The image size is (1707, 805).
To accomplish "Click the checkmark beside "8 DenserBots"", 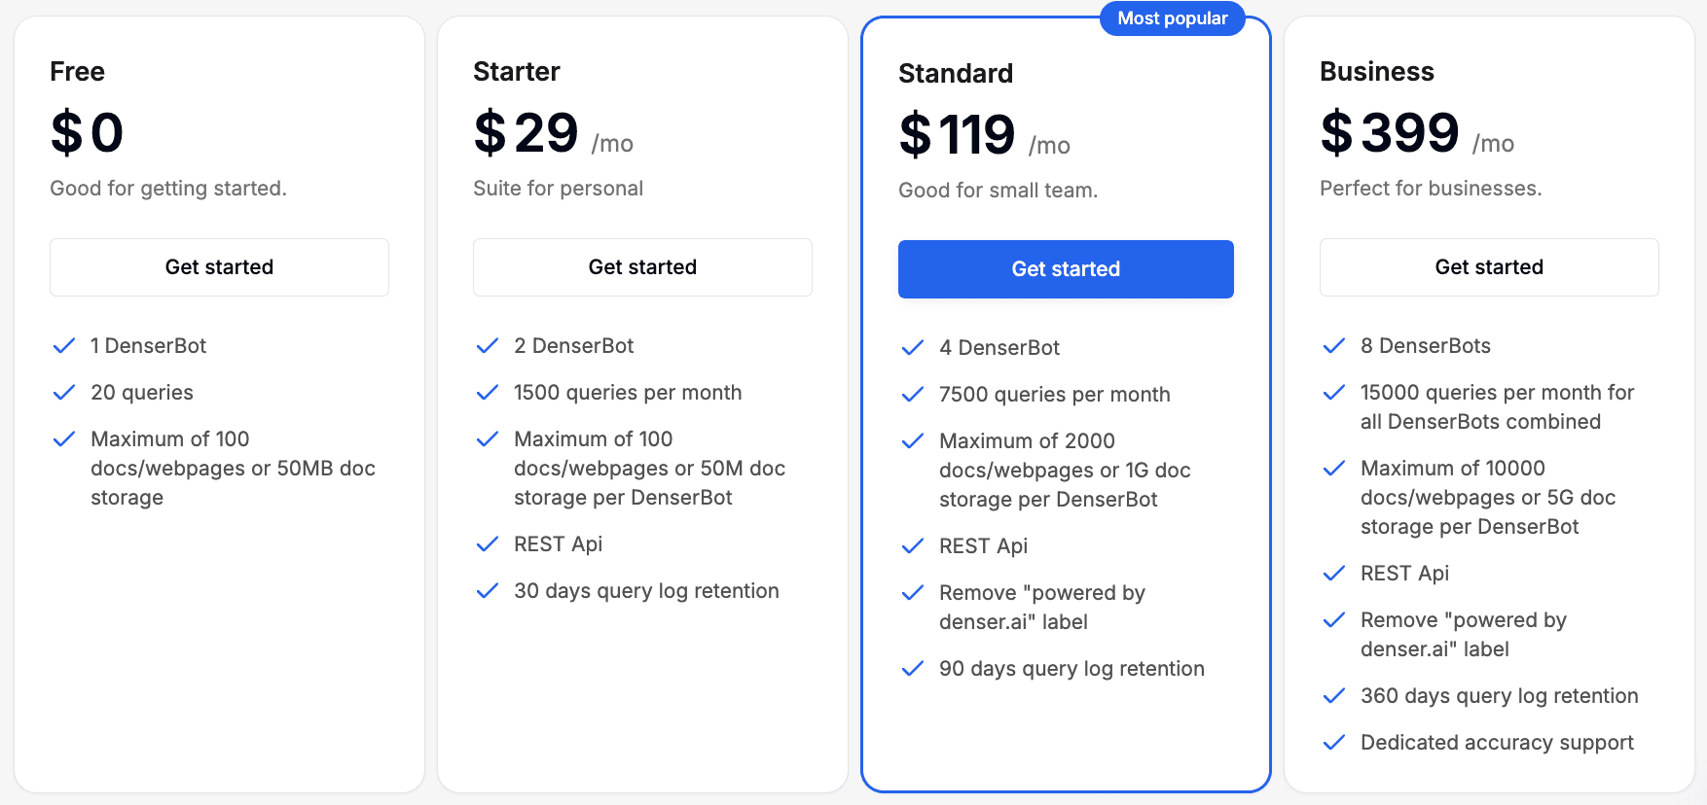I will (1333, 345).
